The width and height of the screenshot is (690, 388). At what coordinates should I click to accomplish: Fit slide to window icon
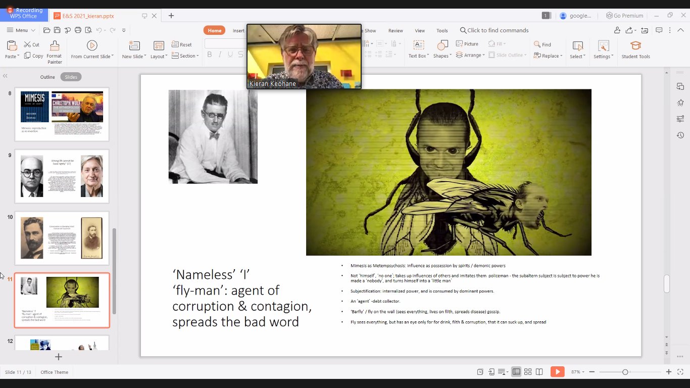point(679,372)
